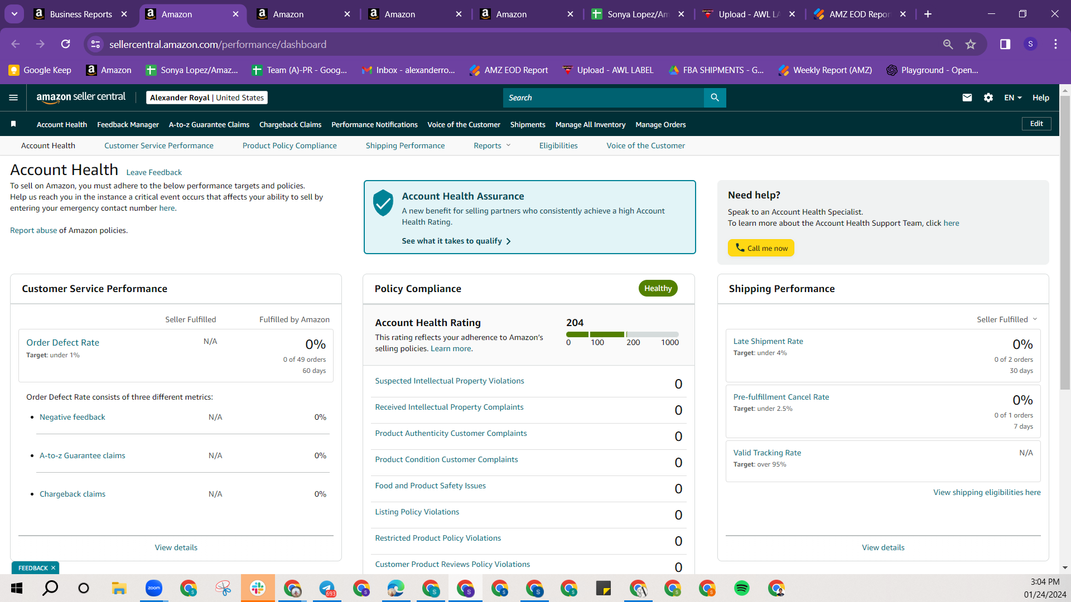The image size is (1071, 602).
Task: Open Suspected Intellectual Property Violations
Action: click(450, 381)
